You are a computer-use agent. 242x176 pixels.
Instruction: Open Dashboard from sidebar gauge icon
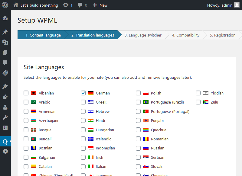tap(5, 18)
